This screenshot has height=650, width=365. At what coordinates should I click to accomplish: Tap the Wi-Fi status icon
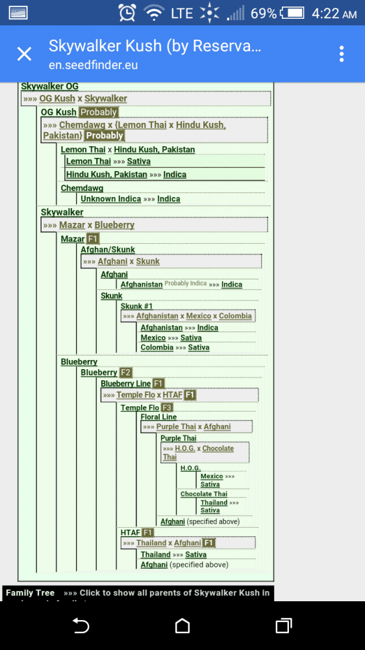point(154,13)
